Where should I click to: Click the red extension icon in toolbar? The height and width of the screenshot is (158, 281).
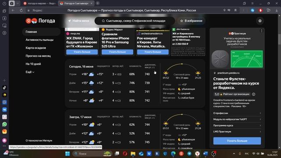(260, 11)
